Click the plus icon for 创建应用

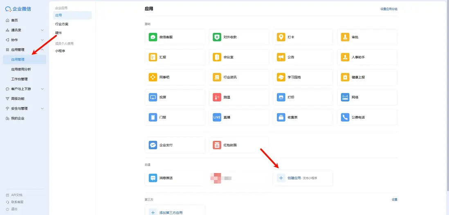click(281, 178)
